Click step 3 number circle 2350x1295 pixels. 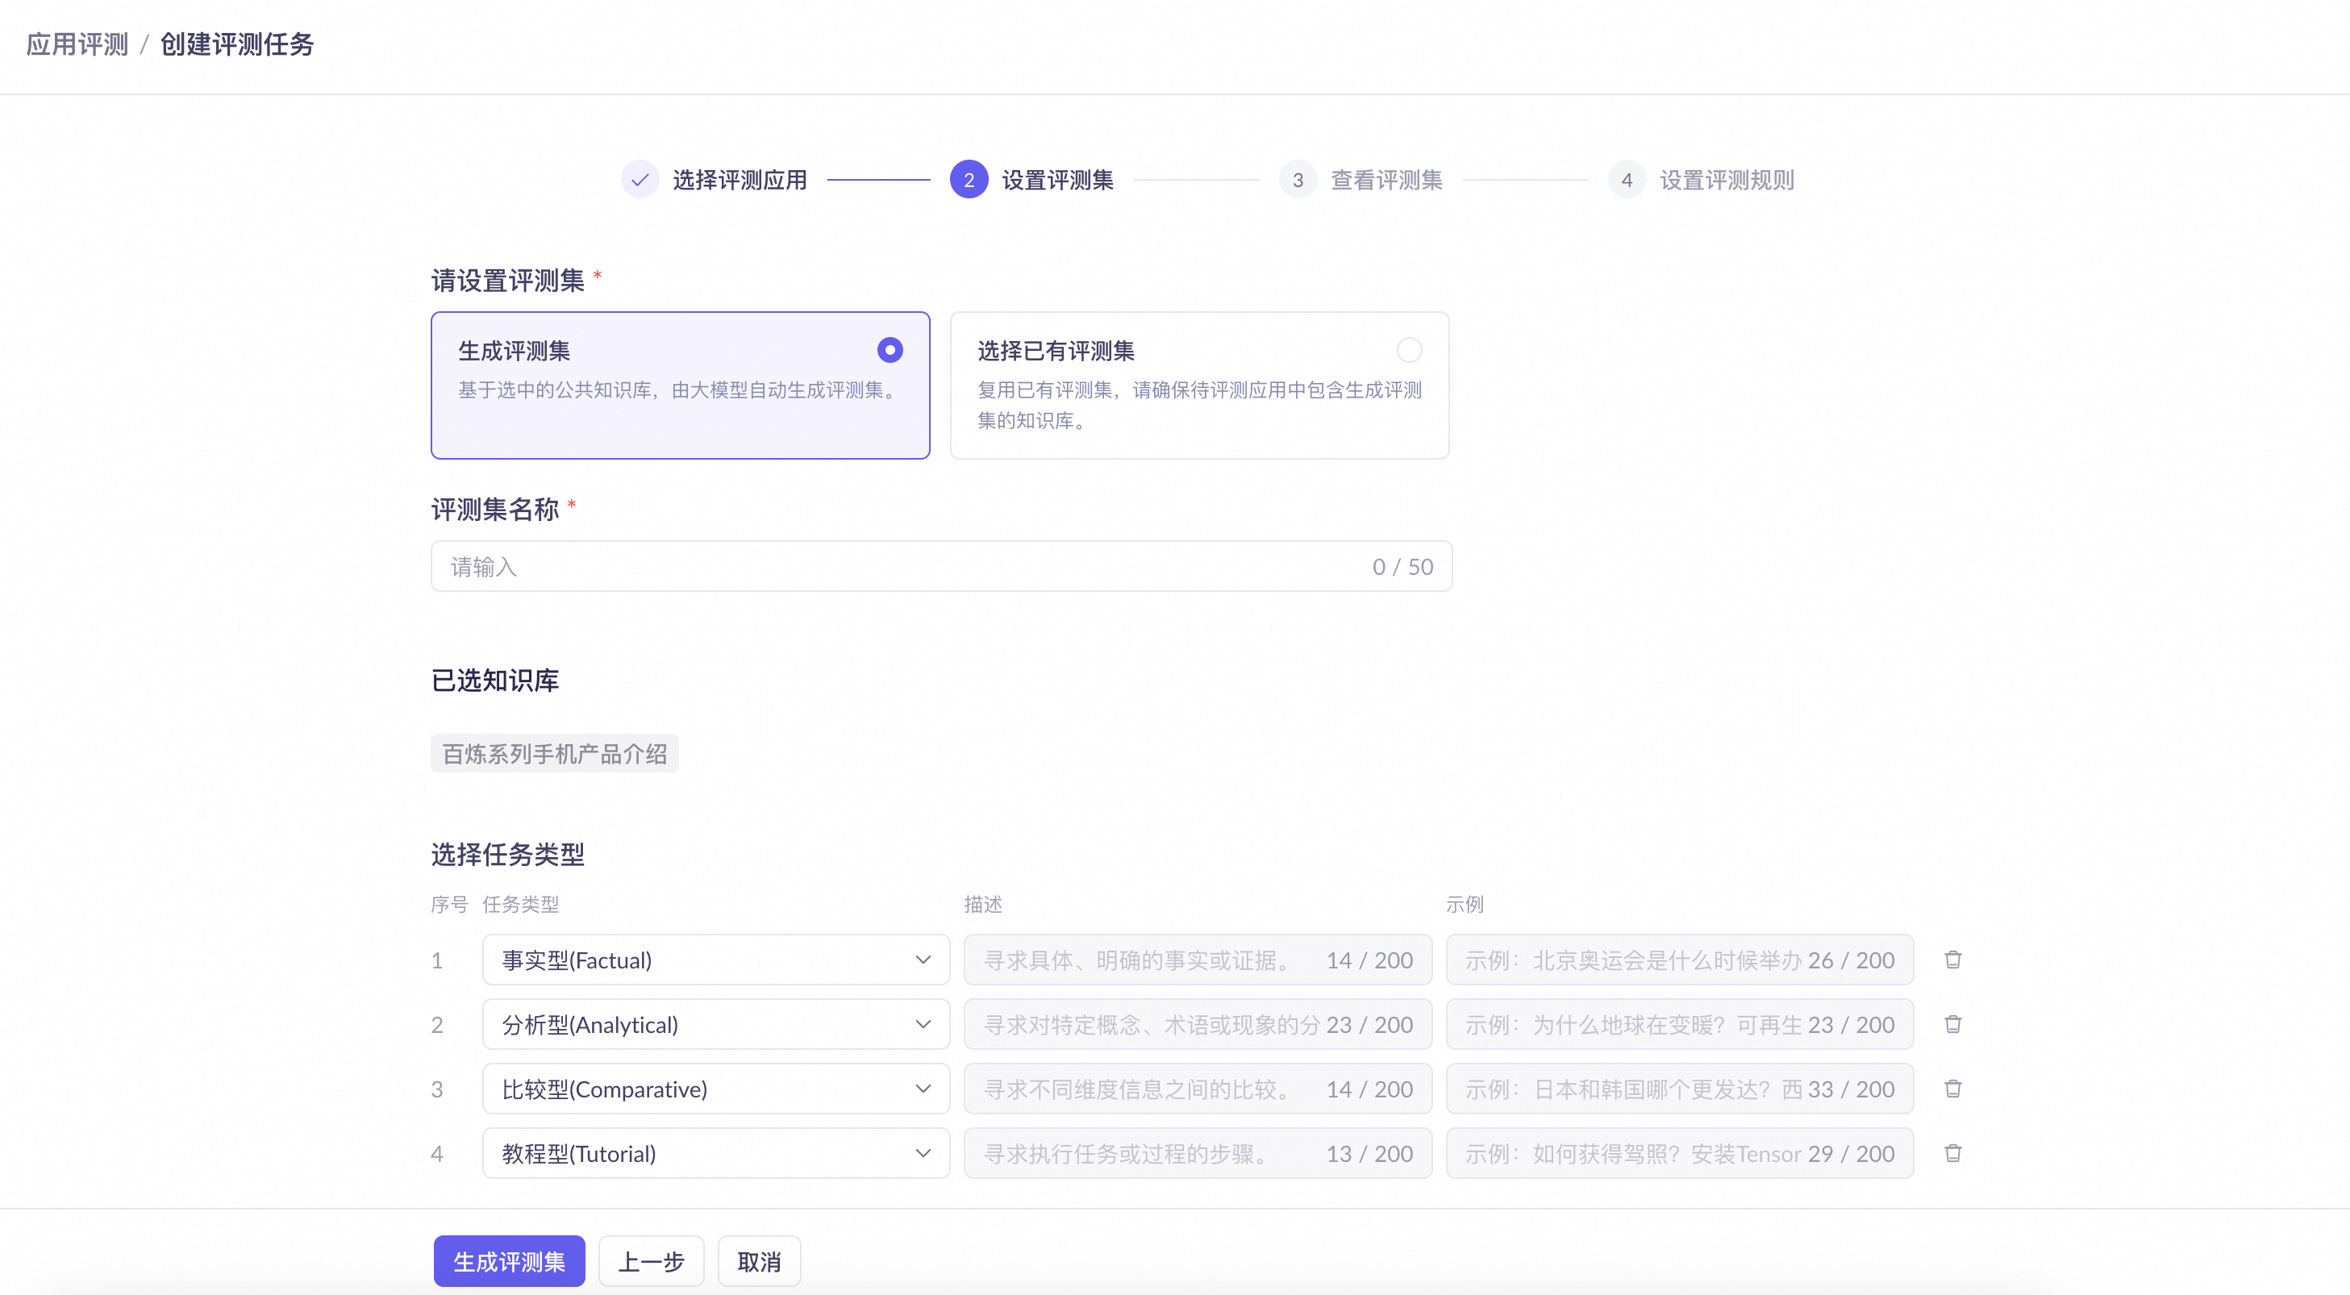coord(1298,180)
